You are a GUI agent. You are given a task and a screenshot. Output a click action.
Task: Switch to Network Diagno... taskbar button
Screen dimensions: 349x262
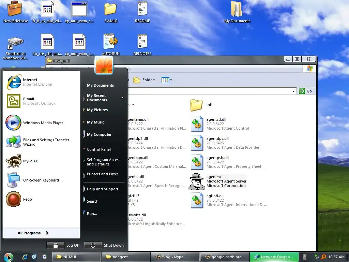(x=274, y=257)
